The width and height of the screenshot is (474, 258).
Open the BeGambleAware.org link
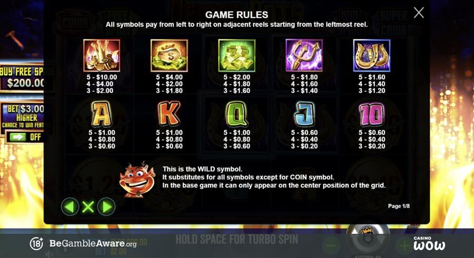[93, 243]
